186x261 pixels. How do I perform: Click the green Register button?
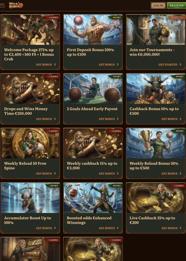coord(177,6)
